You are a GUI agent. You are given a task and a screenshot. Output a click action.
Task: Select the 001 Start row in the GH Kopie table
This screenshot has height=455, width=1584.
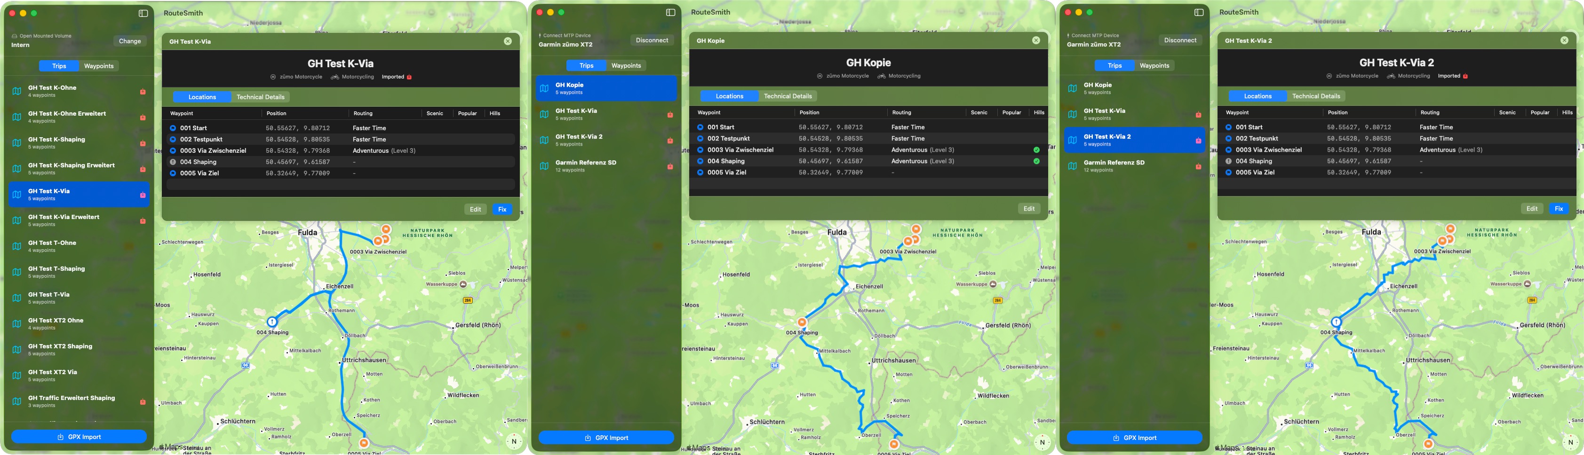click(868, 127)
